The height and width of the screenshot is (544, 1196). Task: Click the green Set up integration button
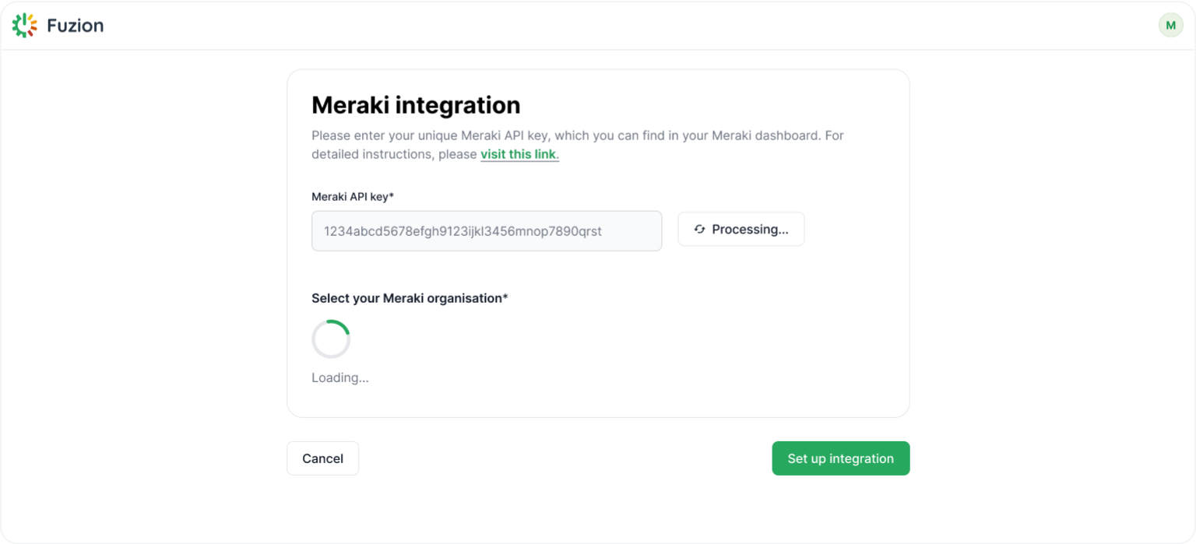click(x=840, y=458)
